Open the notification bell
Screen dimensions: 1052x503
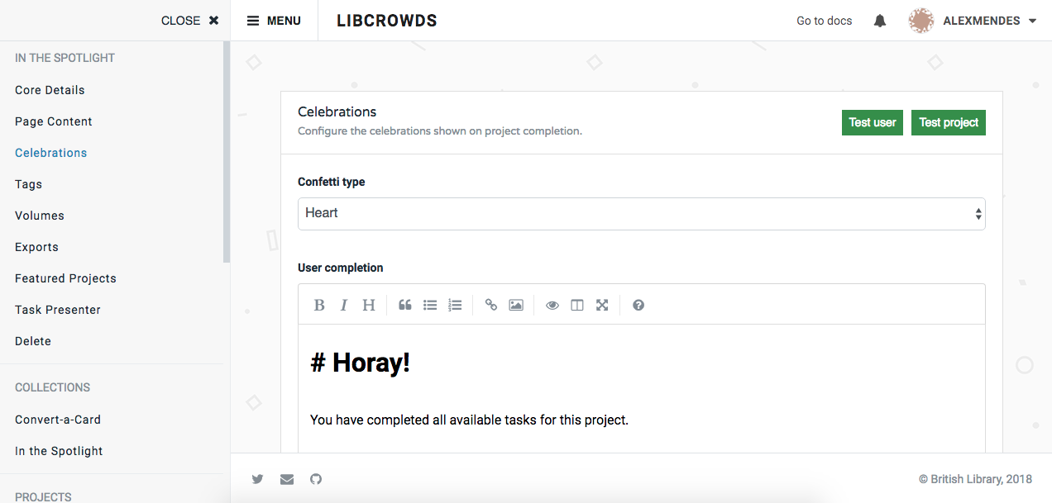(879, 20)
